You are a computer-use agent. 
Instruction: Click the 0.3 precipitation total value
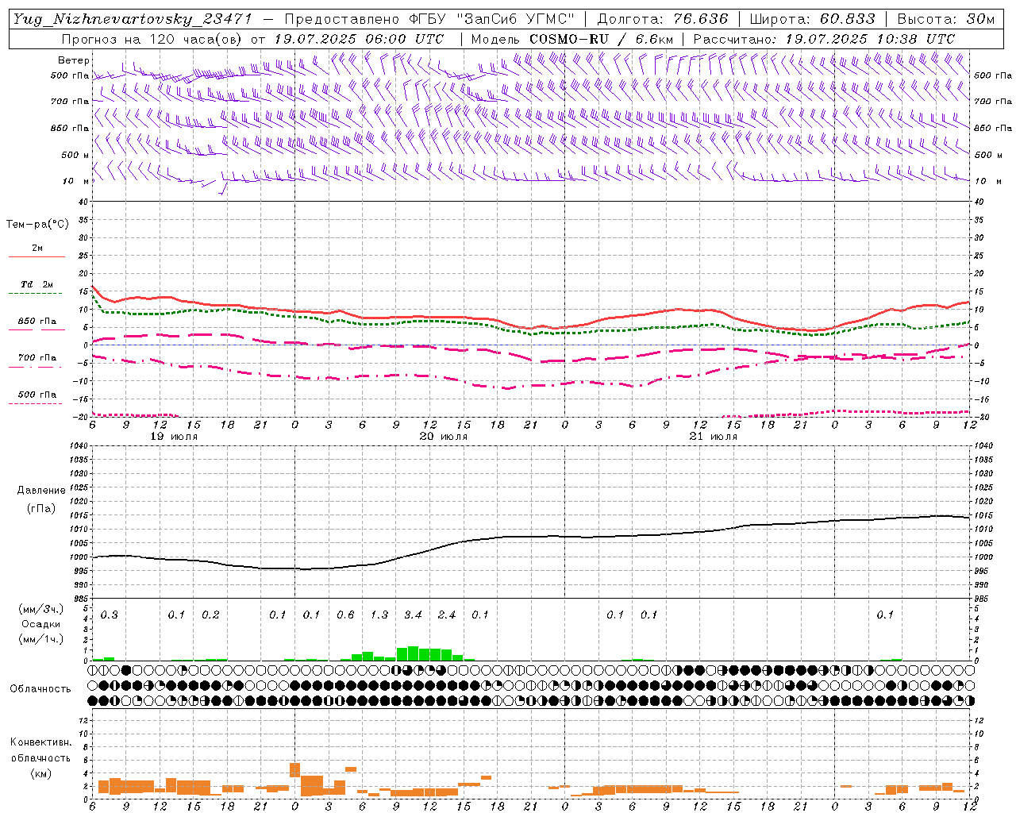(110, 615)
